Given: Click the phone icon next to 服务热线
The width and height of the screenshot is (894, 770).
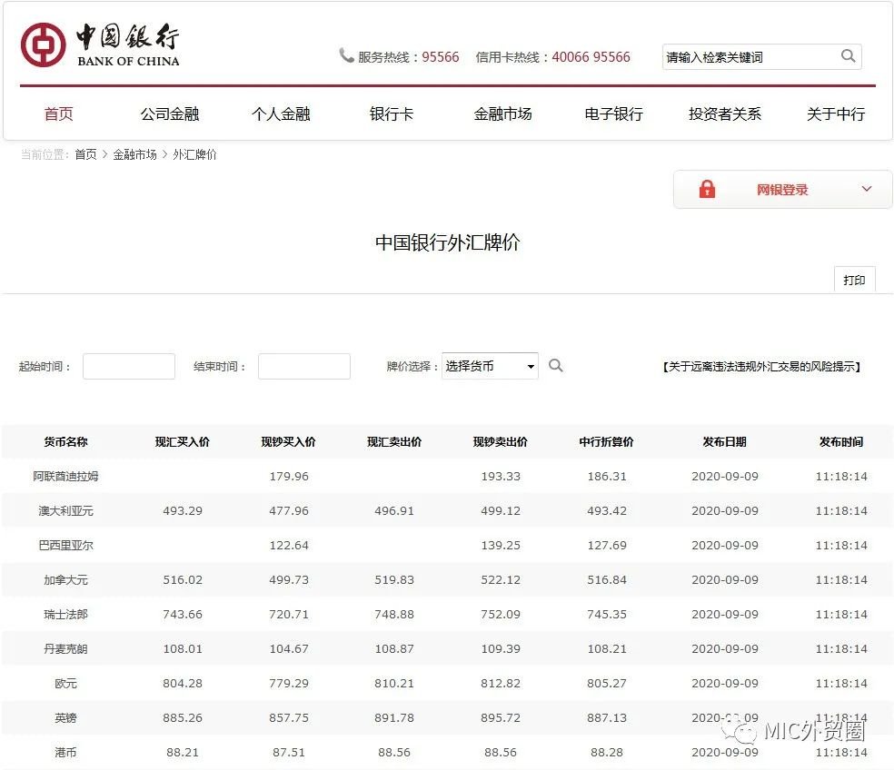Looking at the screenshot, I should coord(346,55).
